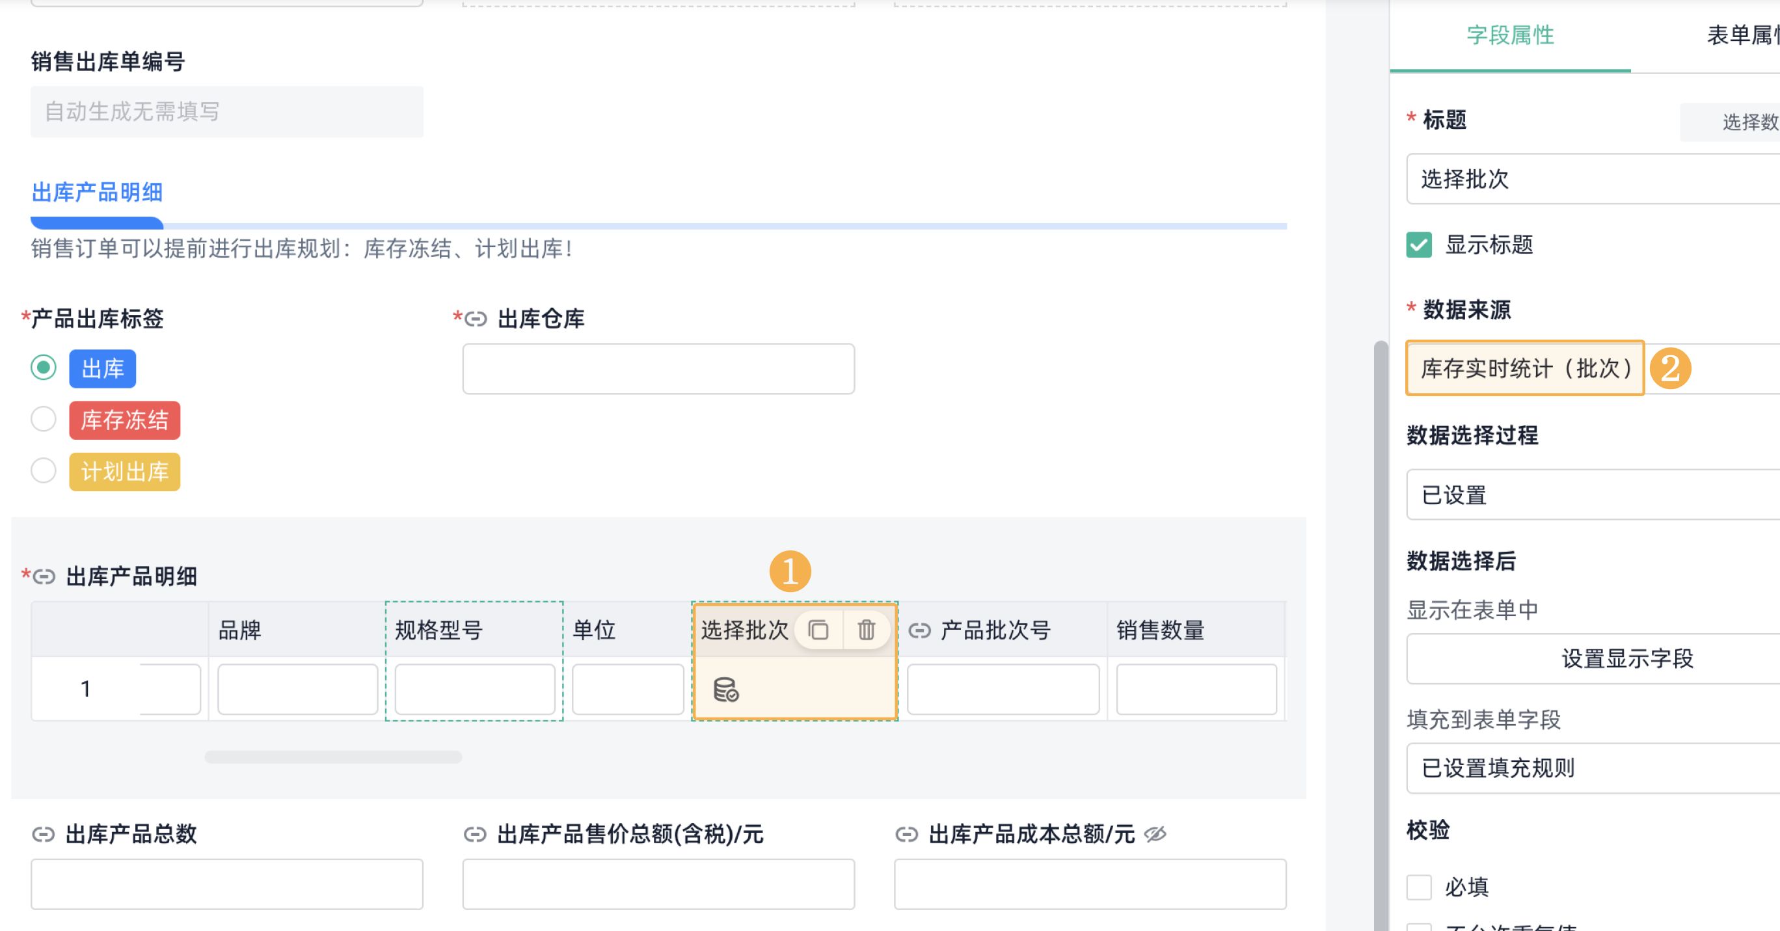The height and width of the screenshot is (931, 1780).
Task: Toggle the 显示标题 checkbox
Action: pyautogui.click(x=1419, y=245)
